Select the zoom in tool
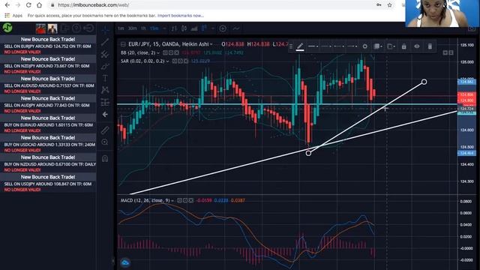 coord(105,142)
